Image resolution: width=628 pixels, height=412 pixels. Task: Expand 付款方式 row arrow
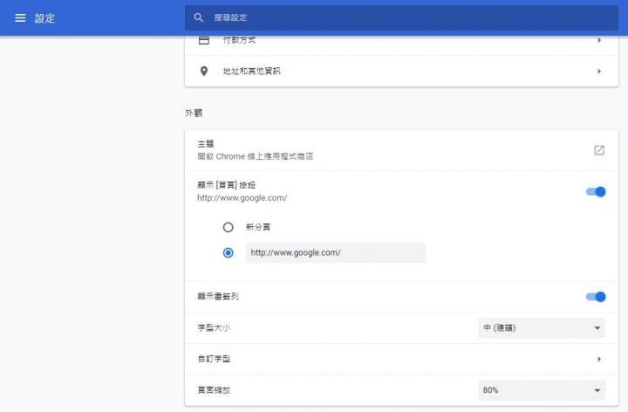tap(599, 40)
